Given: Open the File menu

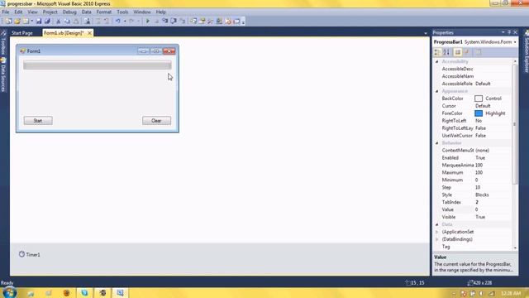Looking at the screenshot, I should (x=6, y=12).
